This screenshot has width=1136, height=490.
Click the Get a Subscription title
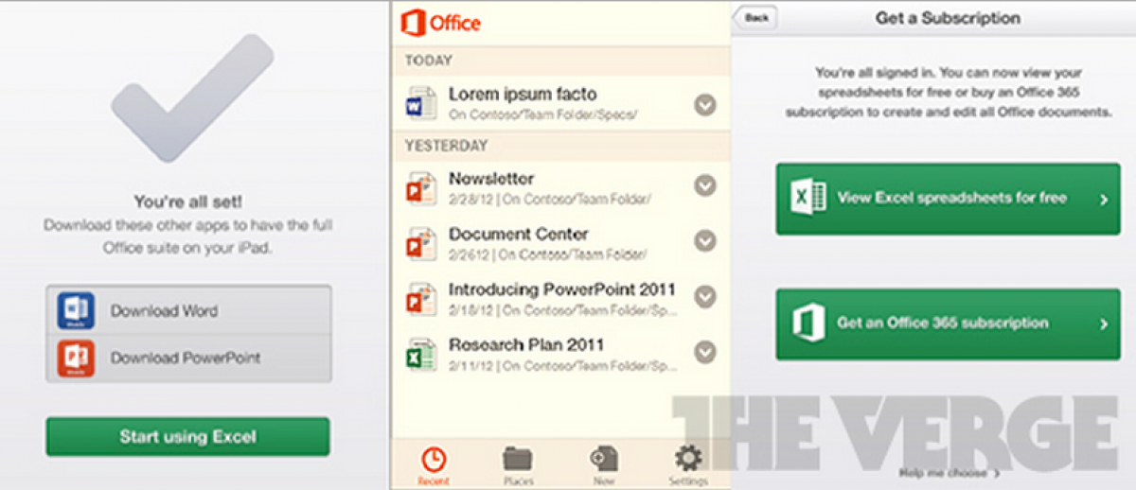948,18
